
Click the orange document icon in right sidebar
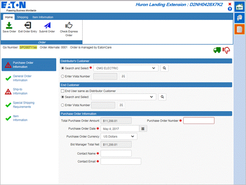[x=239, y=29]
